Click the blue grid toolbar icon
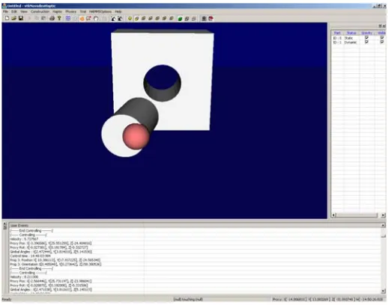 (68, 18)
